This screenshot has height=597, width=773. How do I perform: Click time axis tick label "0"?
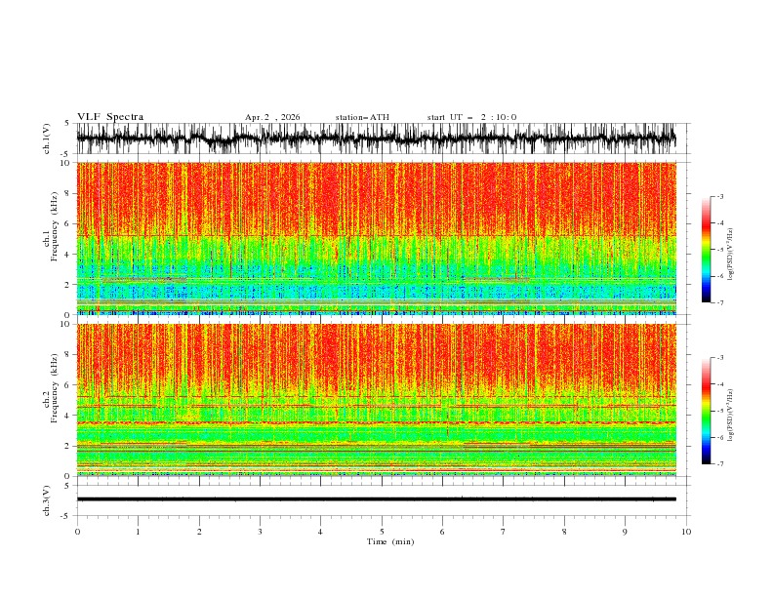point(77,532)
